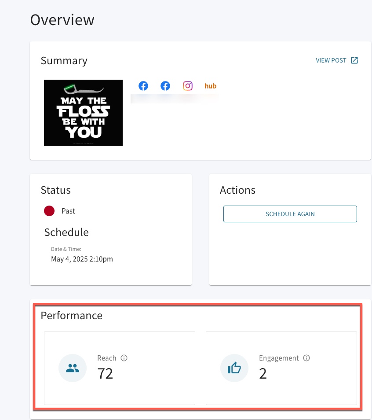Click the red Past status indicator
This screenshot has width=372, height=420.
point(49,211)
